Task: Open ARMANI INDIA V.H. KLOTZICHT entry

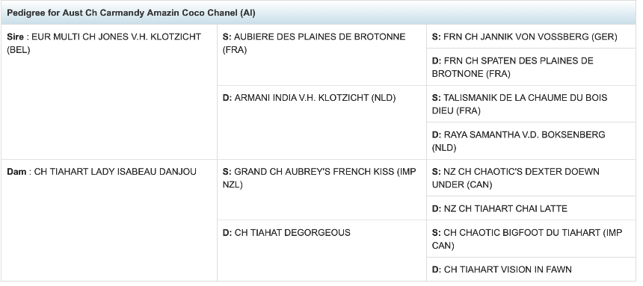Action: pos(309,98)
